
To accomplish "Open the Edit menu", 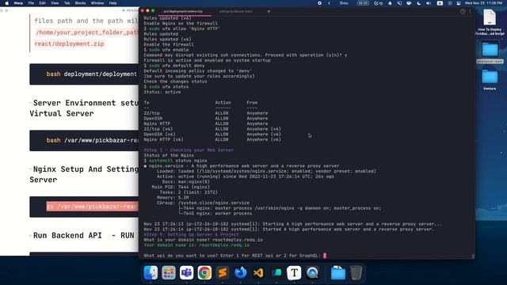I will tap(42, 3).
